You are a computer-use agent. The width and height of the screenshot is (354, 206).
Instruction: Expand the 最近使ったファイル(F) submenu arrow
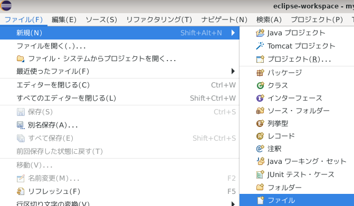pyautogui.click(x=233, y=72)
